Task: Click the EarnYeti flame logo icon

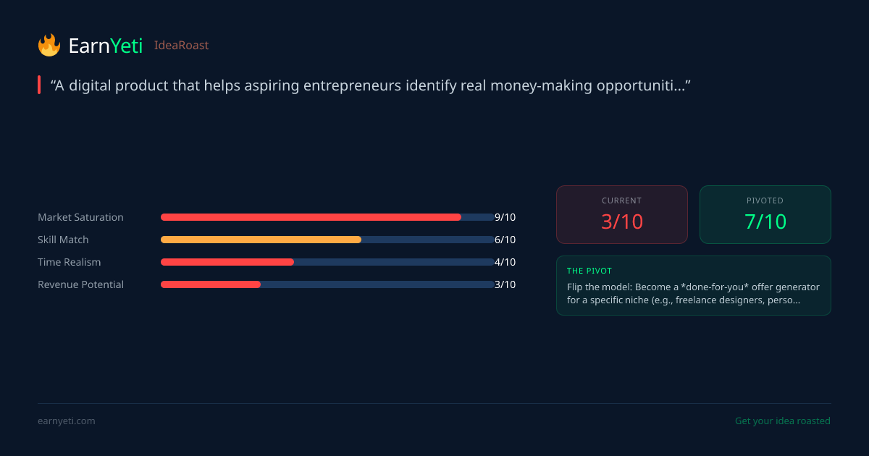Action: point(49,45)
